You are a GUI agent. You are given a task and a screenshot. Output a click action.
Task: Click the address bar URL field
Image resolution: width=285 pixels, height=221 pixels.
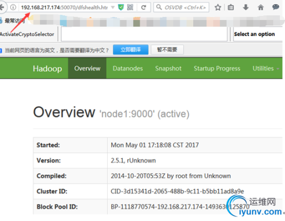[x=64, y=7]
